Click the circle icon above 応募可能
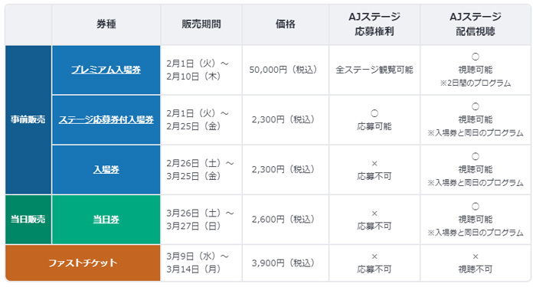536x287 pixels. [x=374, y=113]
